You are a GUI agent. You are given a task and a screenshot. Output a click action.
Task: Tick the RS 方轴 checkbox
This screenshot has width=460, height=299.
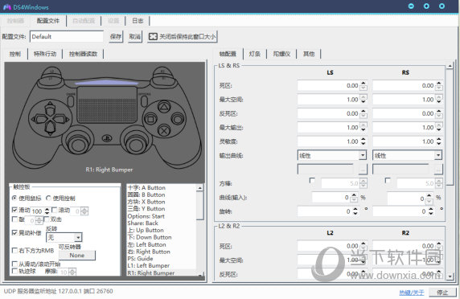click(x=388, y=180)
